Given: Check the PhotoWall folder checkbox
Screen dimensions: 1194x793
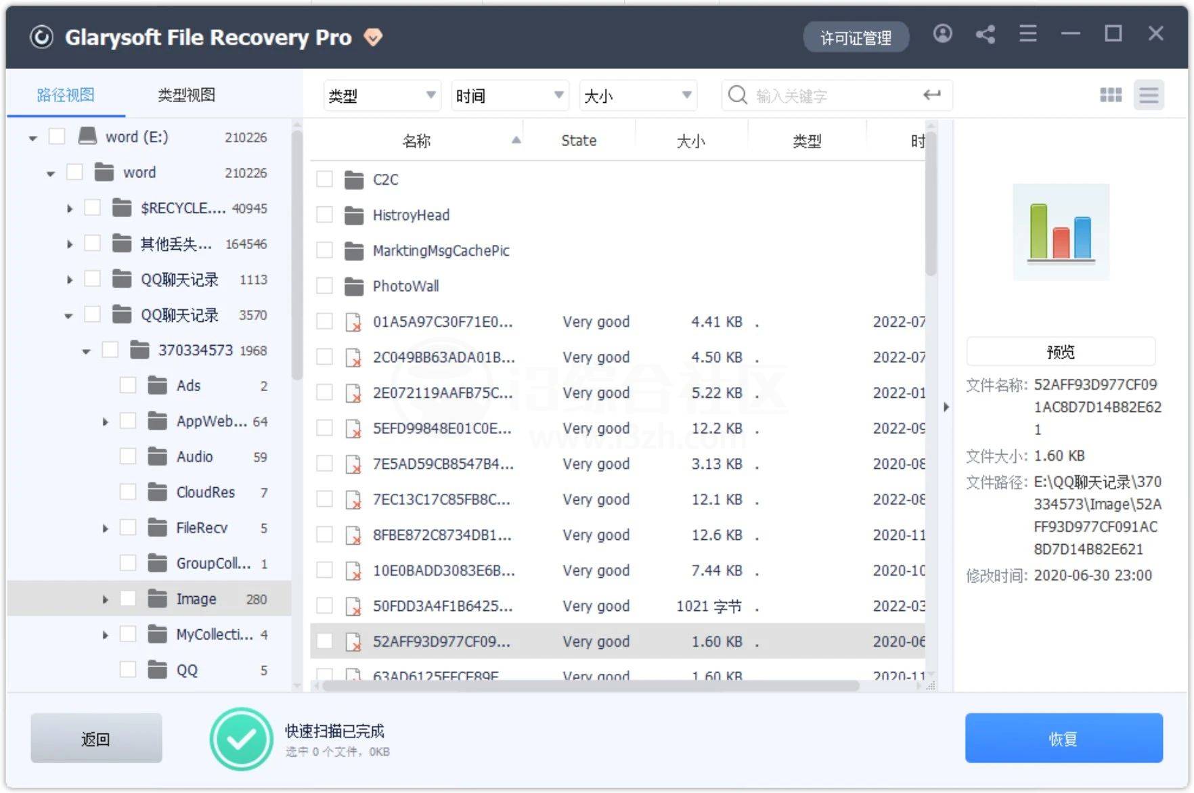Looking at the screenshot, I should (x=325, y=286).
